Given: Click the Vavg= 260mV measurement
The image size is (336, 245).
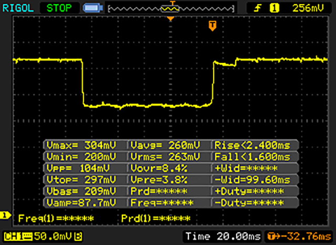Looking at the screenshot, I should click(165, 146).
